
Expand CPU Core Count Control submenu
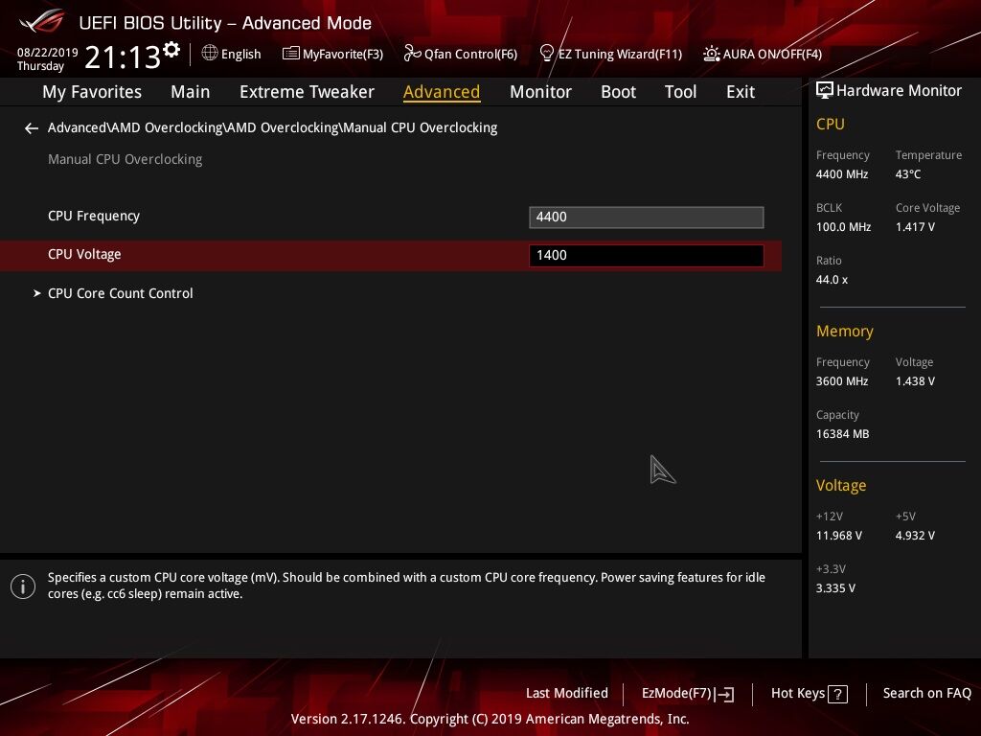(120, 293)
